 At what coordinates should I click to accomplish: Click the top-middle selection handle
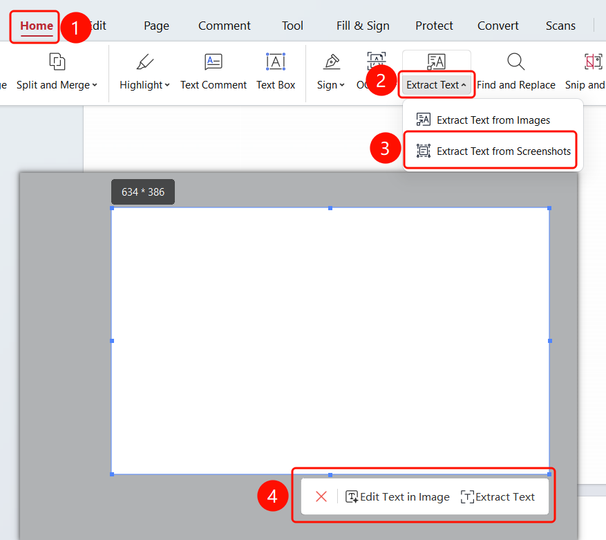[330, 208]
